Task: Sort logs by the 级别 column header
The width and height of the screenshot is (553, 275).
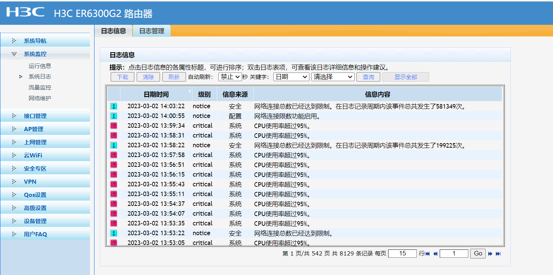Action: (x=204, y=94)
